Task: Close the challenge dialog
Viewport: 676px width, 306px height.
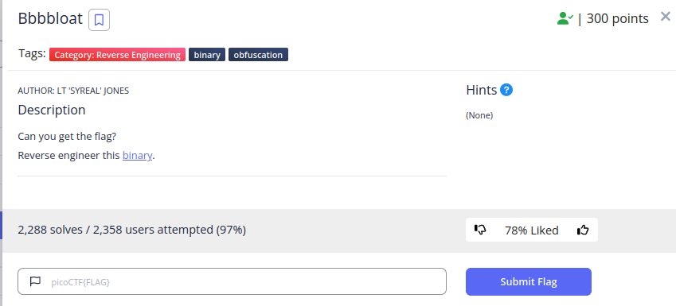Action: pyautogui.click(x=665, y=17)
